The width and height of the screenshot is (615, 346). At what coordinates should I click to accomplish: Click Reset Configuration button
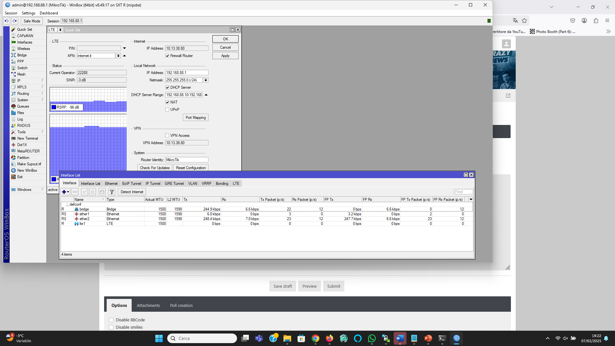pyautogui.click(x=191, y=168)
